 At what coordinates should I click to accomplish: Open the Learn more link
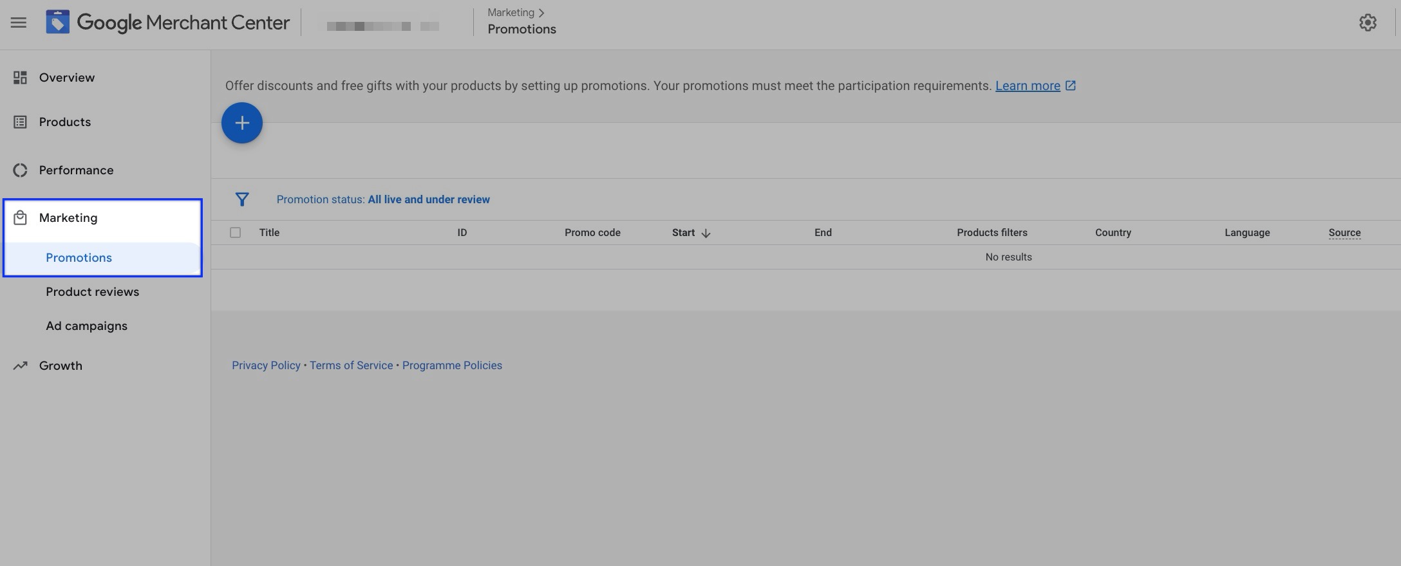coord(1028,86)
